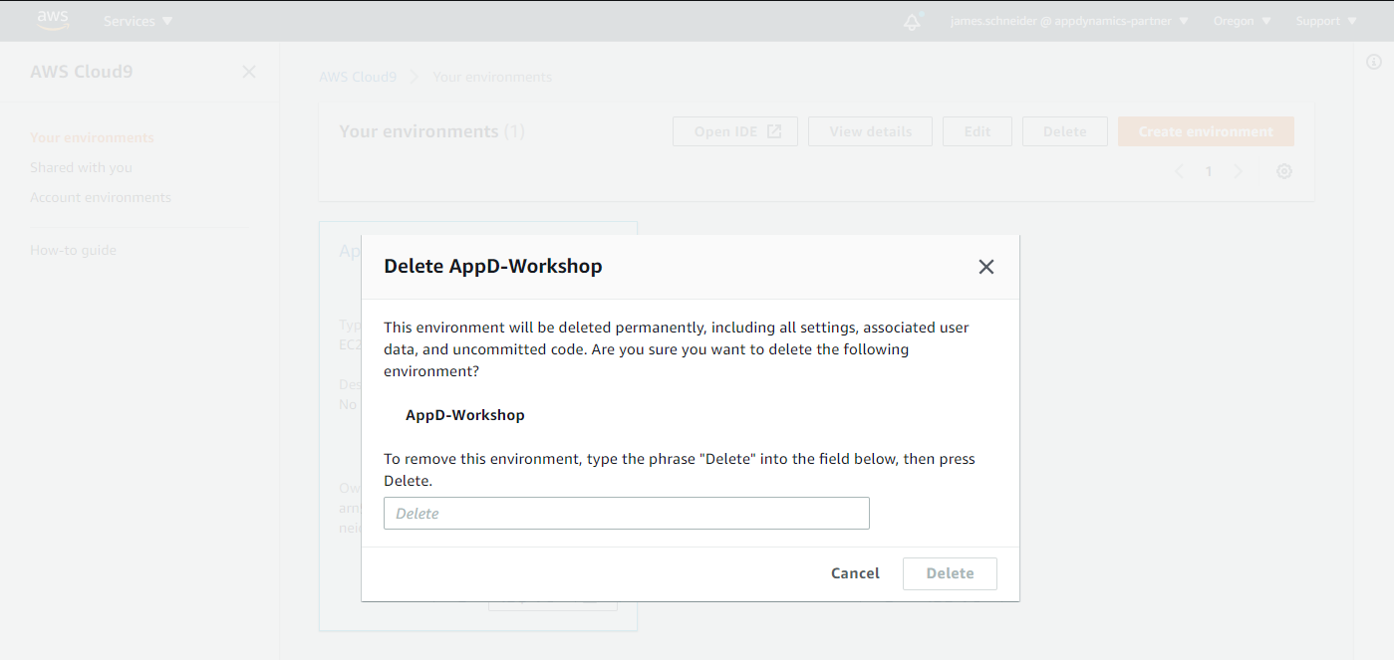This screenshot has width=1394, height=660.
Task: Expand the Services dropdown menu
Action: [138, 21]
